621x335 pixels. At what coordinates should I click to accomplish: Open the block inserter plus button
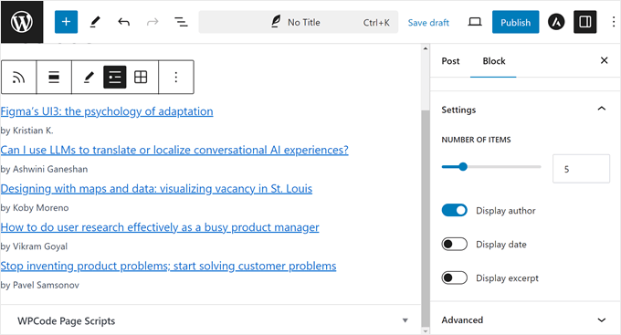click(66, 22)
